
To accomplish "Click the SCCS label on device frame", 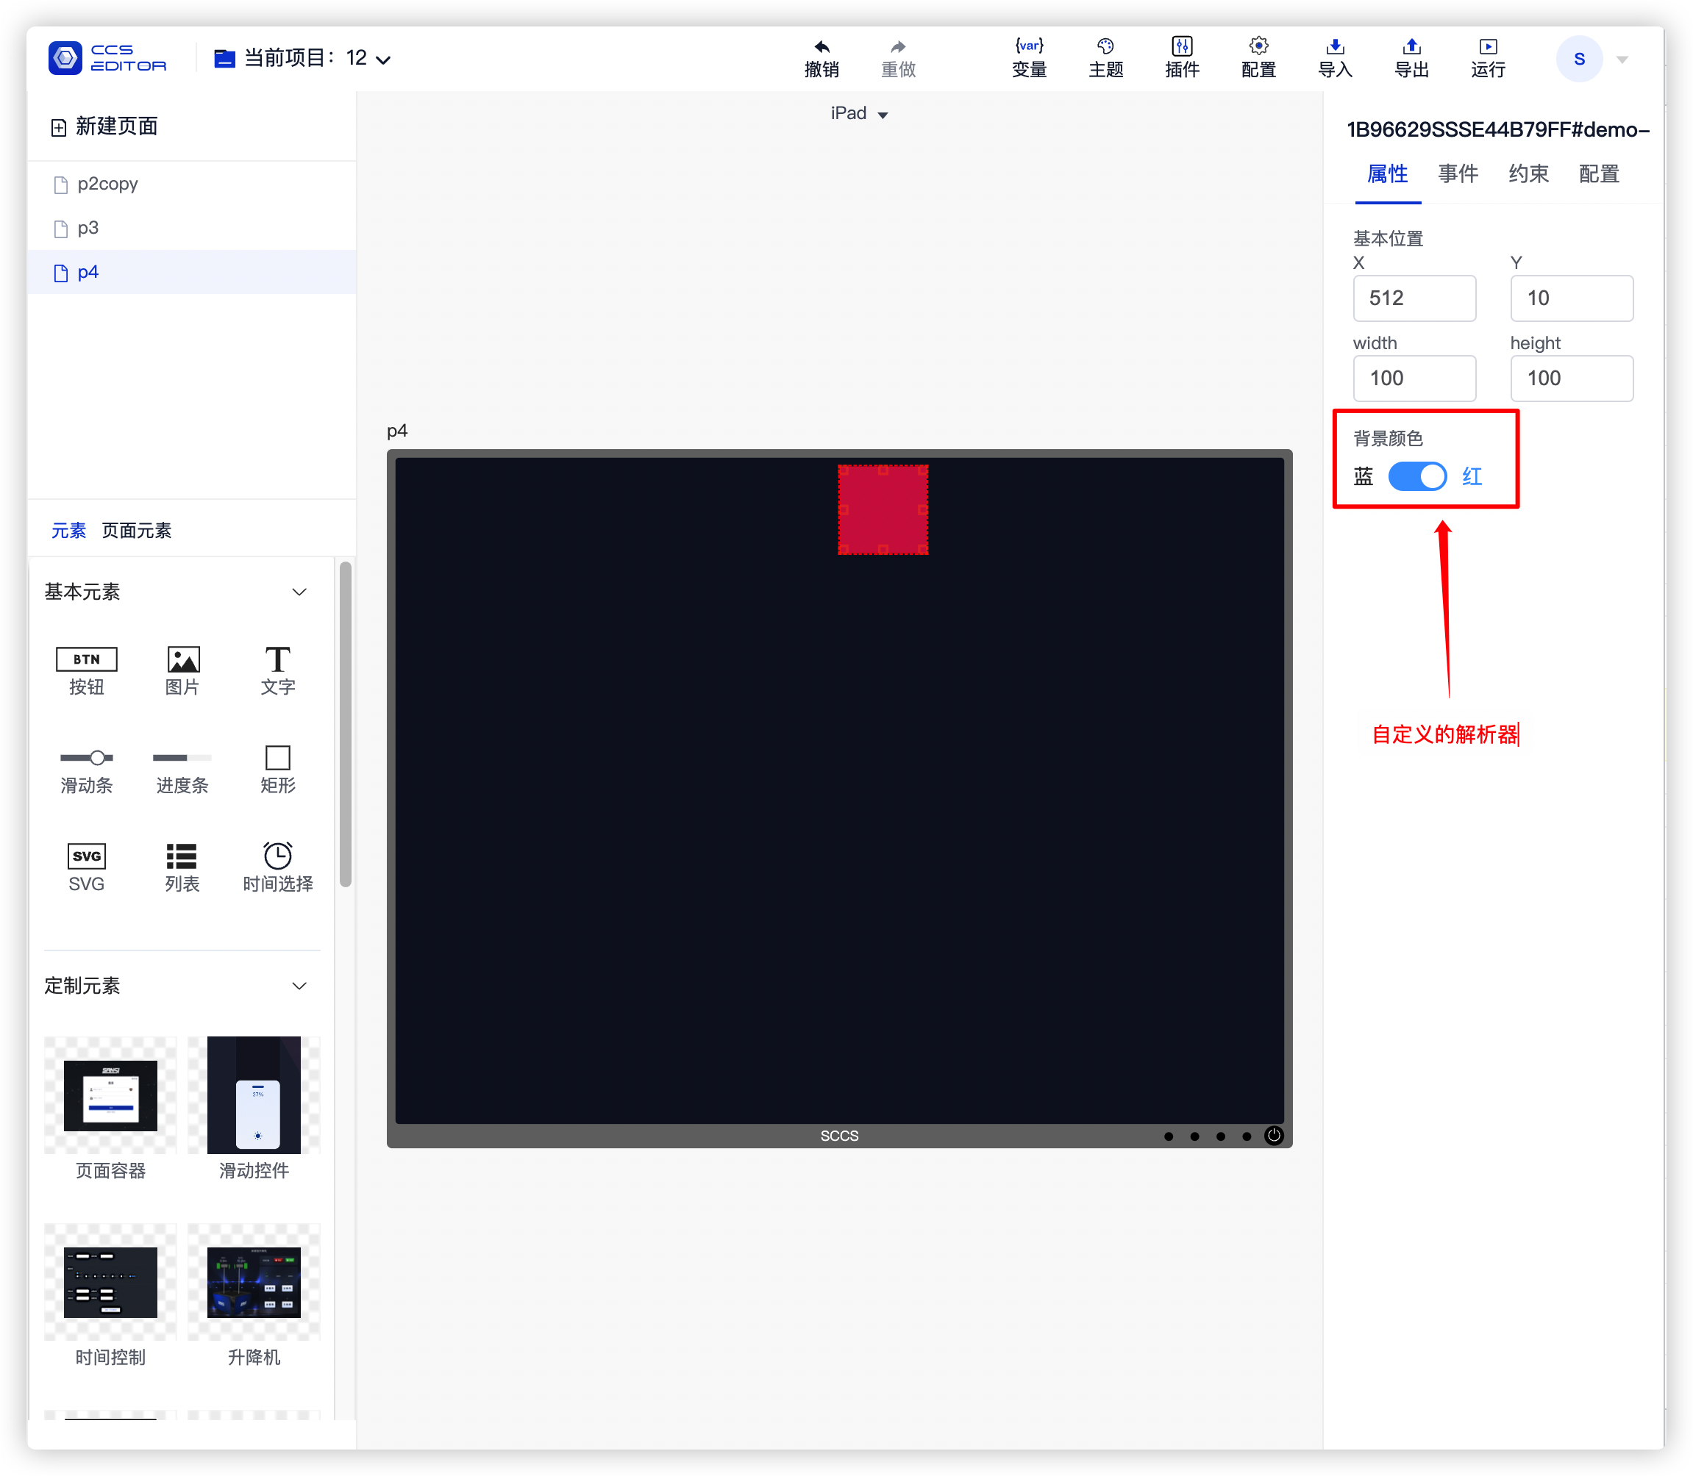I will point(839,1136).
